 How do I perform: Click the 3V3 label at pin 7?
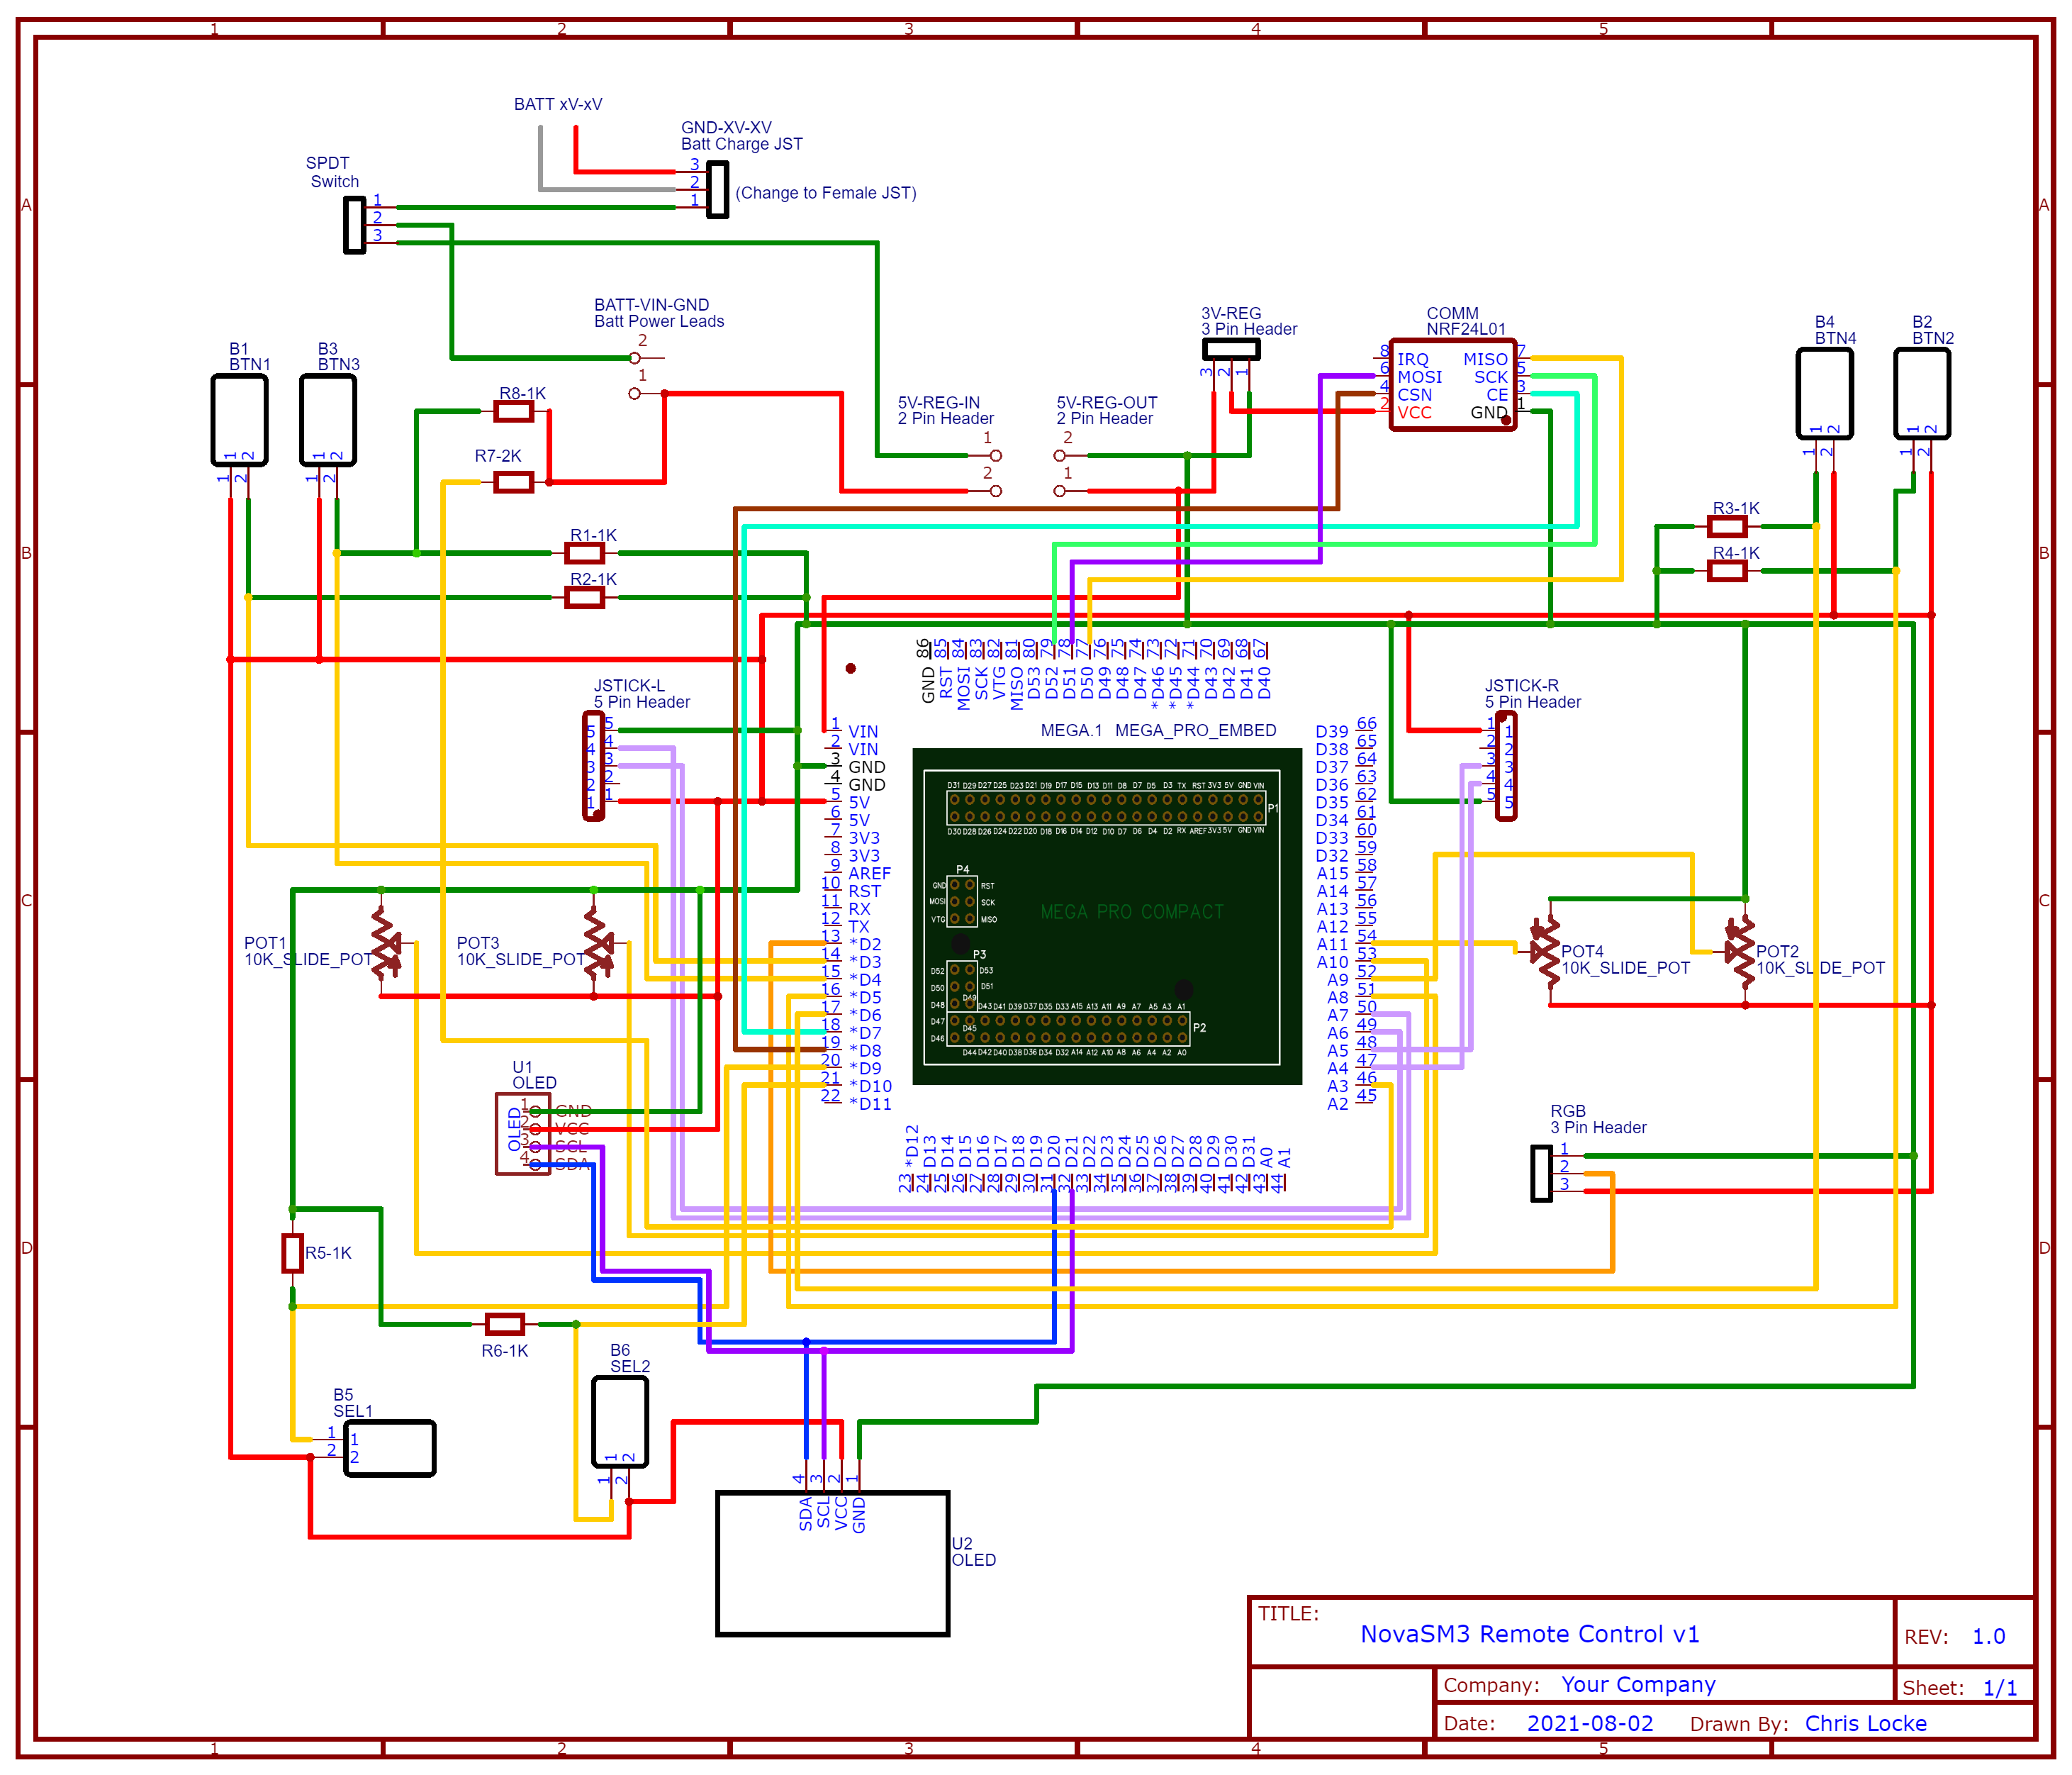coord(864,838)
